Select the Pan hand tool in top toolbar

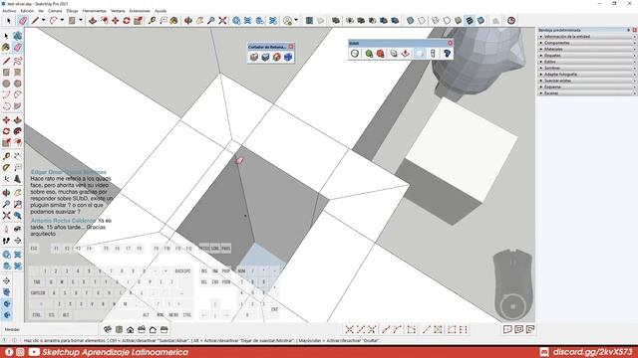pyautogui.click(x=199, y=20)
